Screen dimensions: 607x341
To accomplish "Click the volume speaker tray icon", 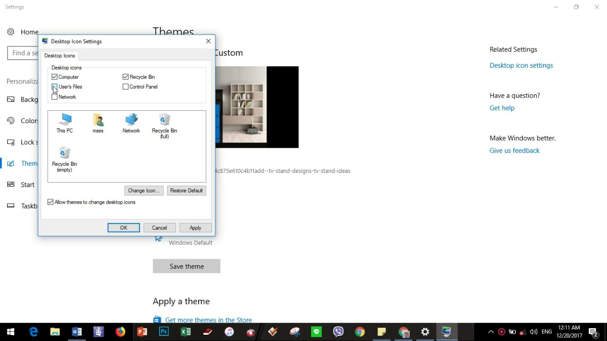I will [533, 332].
